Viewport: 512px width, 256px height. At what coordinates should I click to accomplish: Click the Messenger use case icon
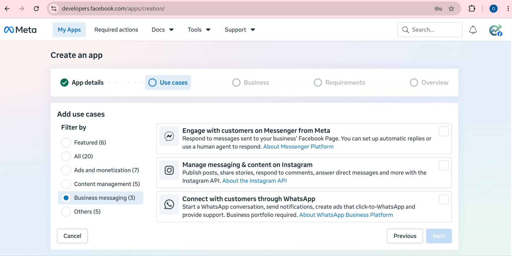169,136
